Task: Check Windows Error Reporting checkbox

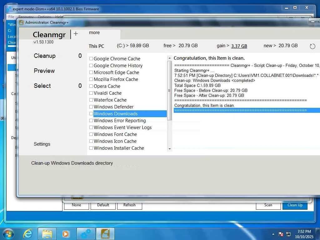Action: [91, 121]
